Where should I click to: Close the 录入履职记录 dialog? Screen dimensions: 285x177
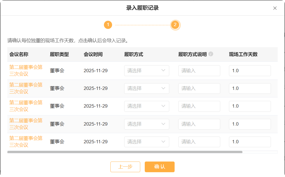coord(275,8)
